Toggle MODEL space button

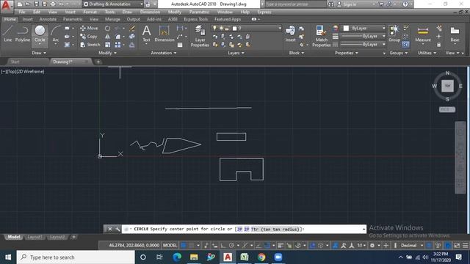click(170, 246)
